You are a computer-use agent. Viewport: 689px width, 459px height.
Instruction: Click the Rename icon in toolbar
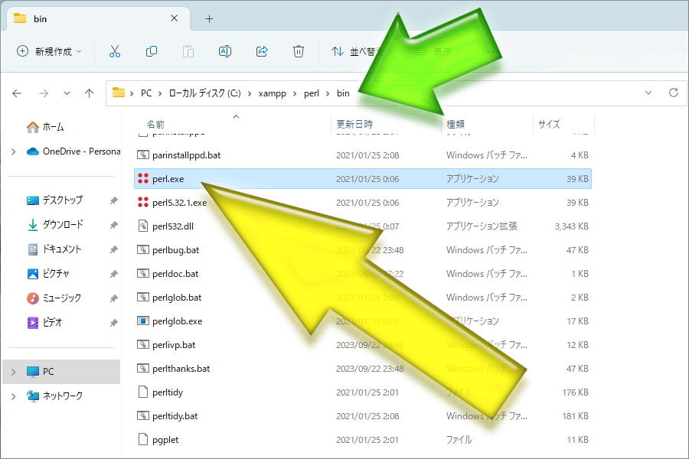tap(225, 51)
